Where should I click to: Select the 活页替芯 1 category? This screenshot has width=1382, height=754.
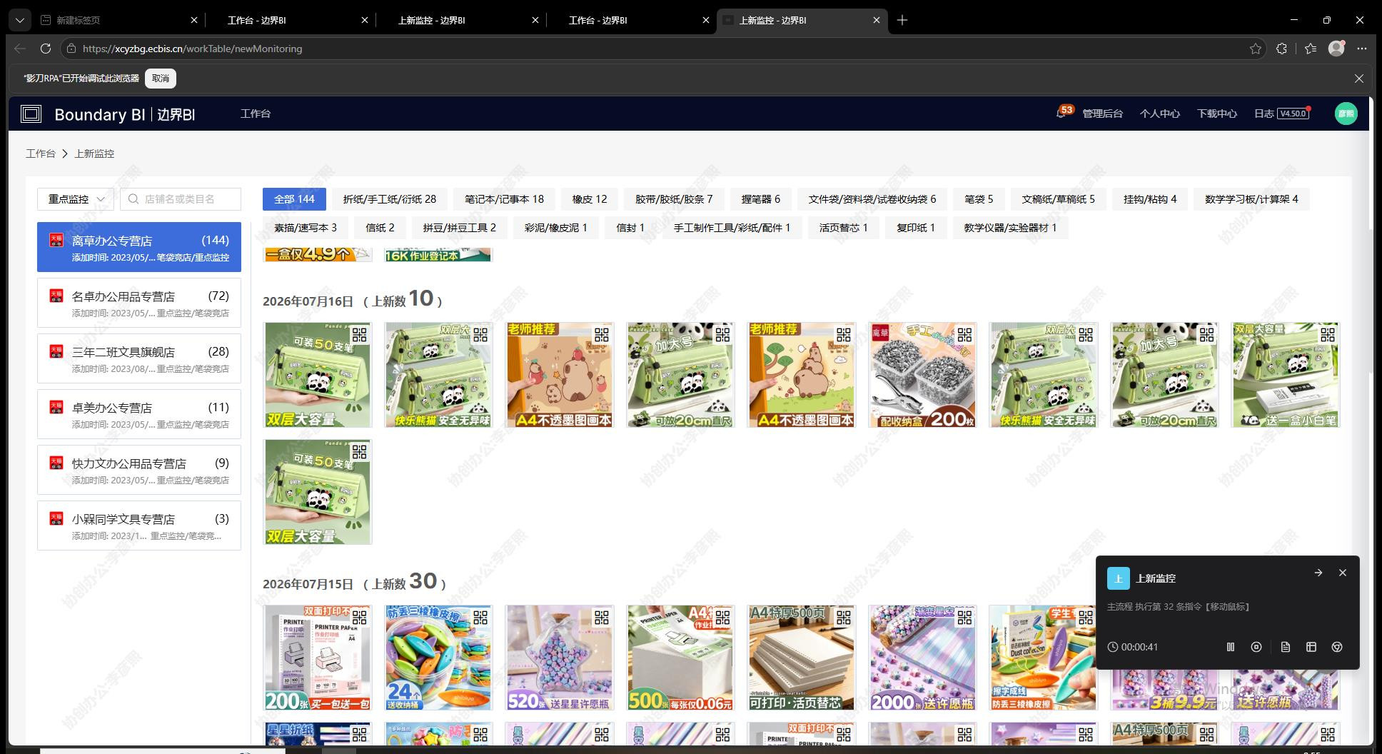[844, 228]
